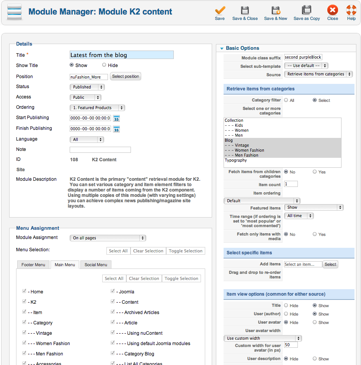Select 'Blog' in categories list
This screenshot has width=361, height=365.
pos(283,140)
